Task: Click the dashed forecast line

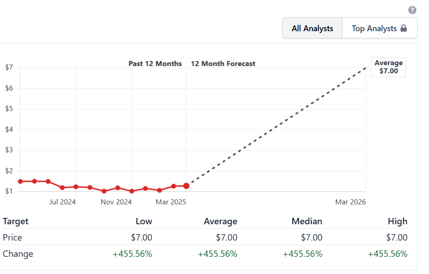Action: click(x=276, y=127)
